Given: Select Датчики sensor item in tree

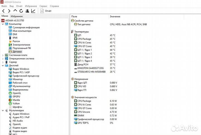Looking at the screenshot, I should pyautogui.click(x=17, y=51).
